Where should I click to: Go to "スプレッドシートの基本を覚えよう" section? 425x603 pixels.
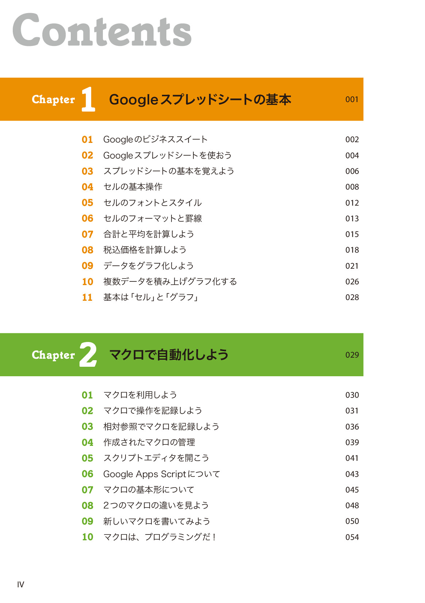(x=169, y=171)
